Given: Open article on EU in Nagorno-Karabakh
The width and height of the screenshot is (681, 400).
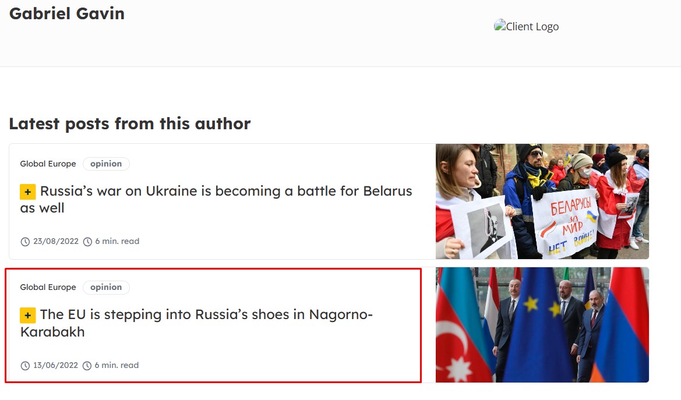Looking at the screenshot, I should (196, 323).
